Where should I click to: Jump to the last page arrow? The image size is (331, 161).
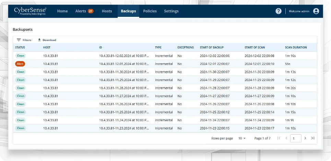pos(312,138)
